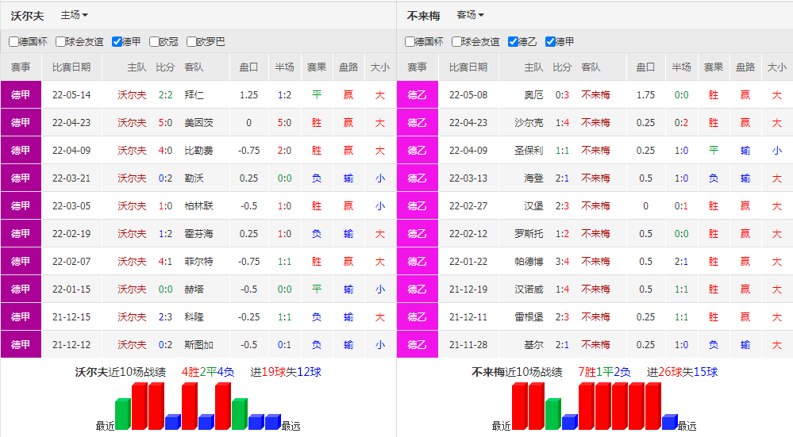This screenshot has width=793, height=437.
Task: Click 进26球失15球 goals summary
Action: click(x=682, y=372)
